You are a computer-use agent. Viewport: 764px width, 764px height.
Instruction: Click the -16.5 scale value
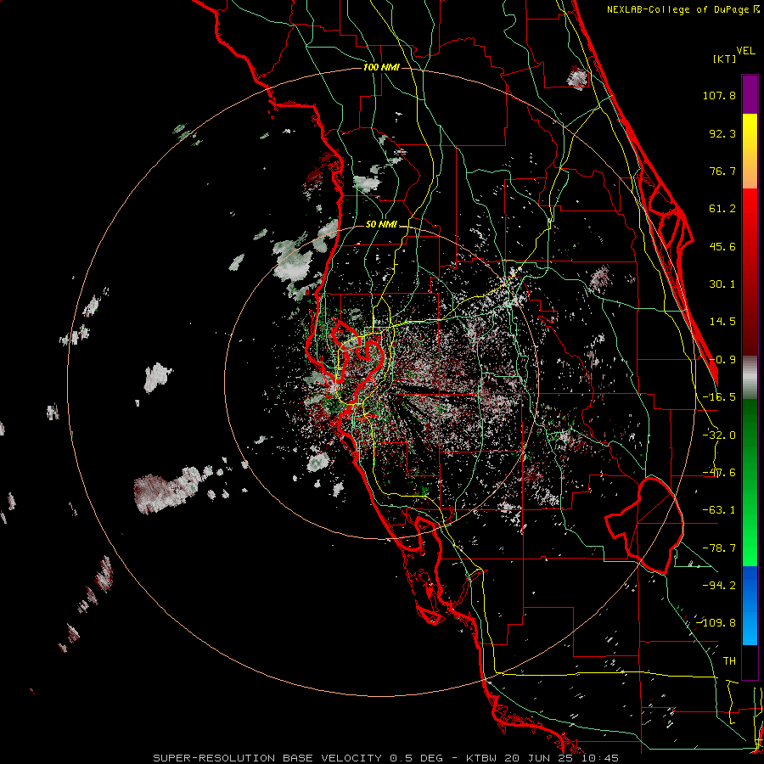click(719, 397)
